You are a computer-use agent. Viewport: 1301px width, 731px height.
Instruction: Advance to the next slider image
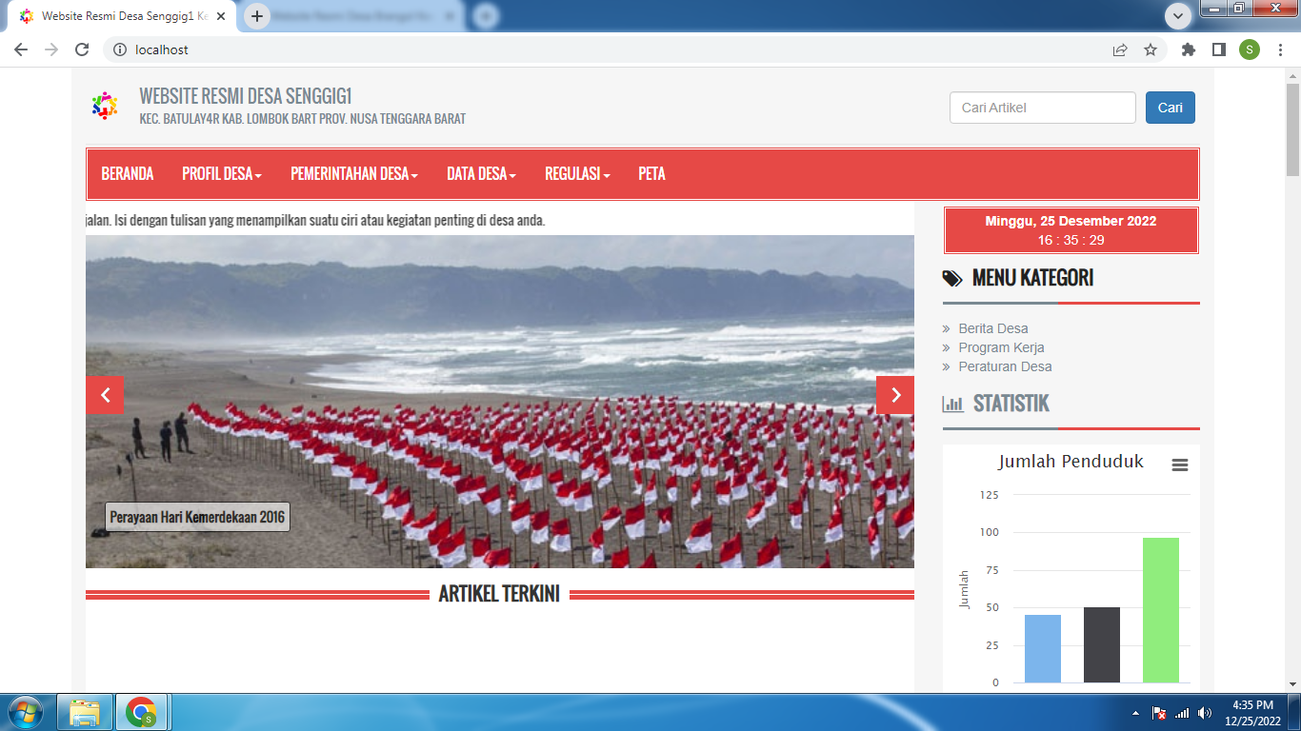894,396
